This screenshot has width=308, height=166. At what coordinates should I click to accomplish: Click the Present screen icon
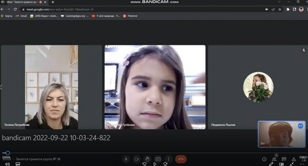click(x=158, y=159)
